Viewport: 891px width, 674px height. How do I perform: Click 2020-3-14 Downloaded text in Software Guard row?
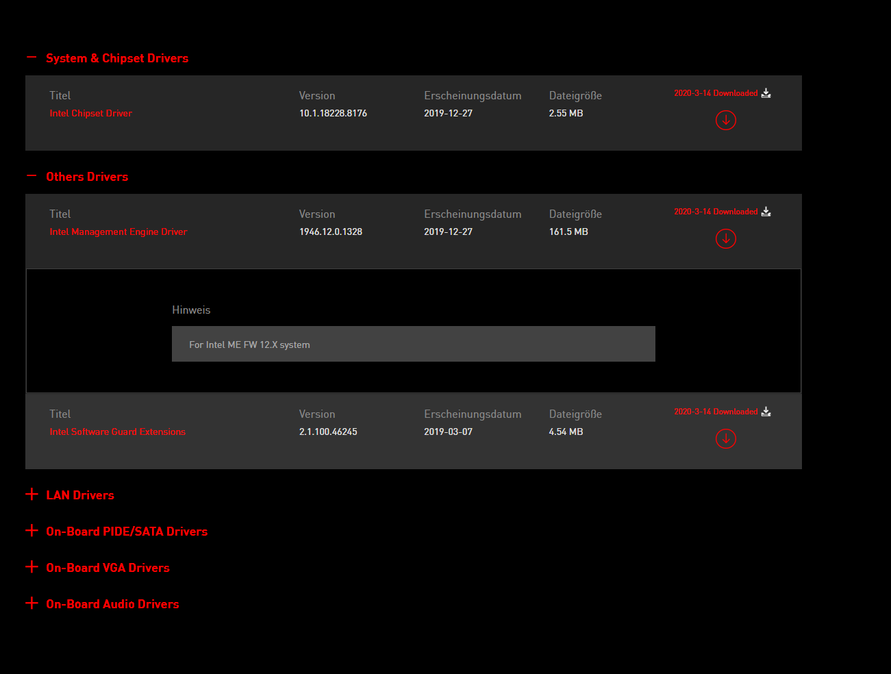[716, 412]
